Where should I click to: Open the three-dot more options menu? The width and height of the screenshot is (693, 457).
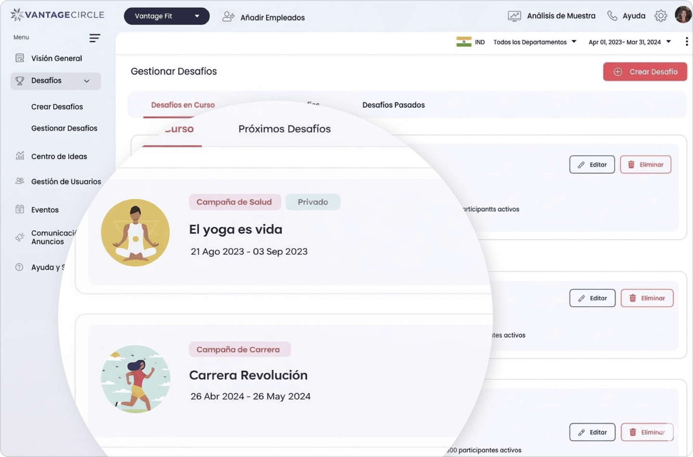point(686,42)
